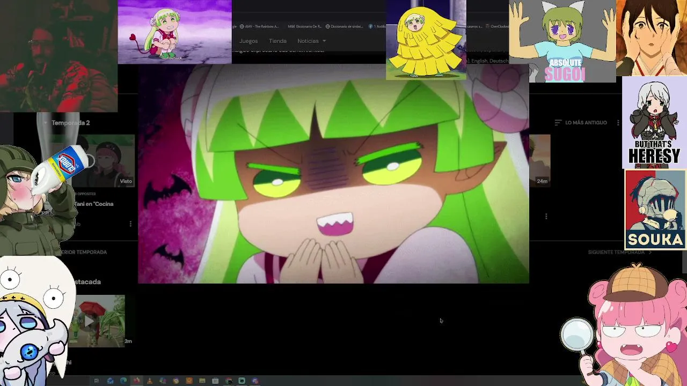The width and height of the screenshot is (687, 386).
Task: Open File Explorer from the taskbar
Action: (x=202, y=381)
